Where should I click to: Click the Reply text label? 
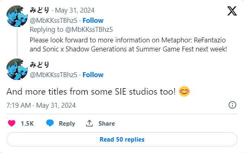point(67,124)
